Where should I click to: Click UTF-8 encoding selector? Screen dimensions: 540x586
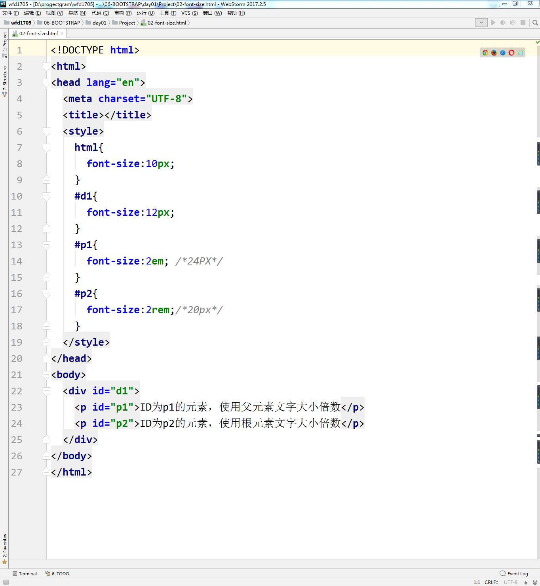(x=511, y=582)
